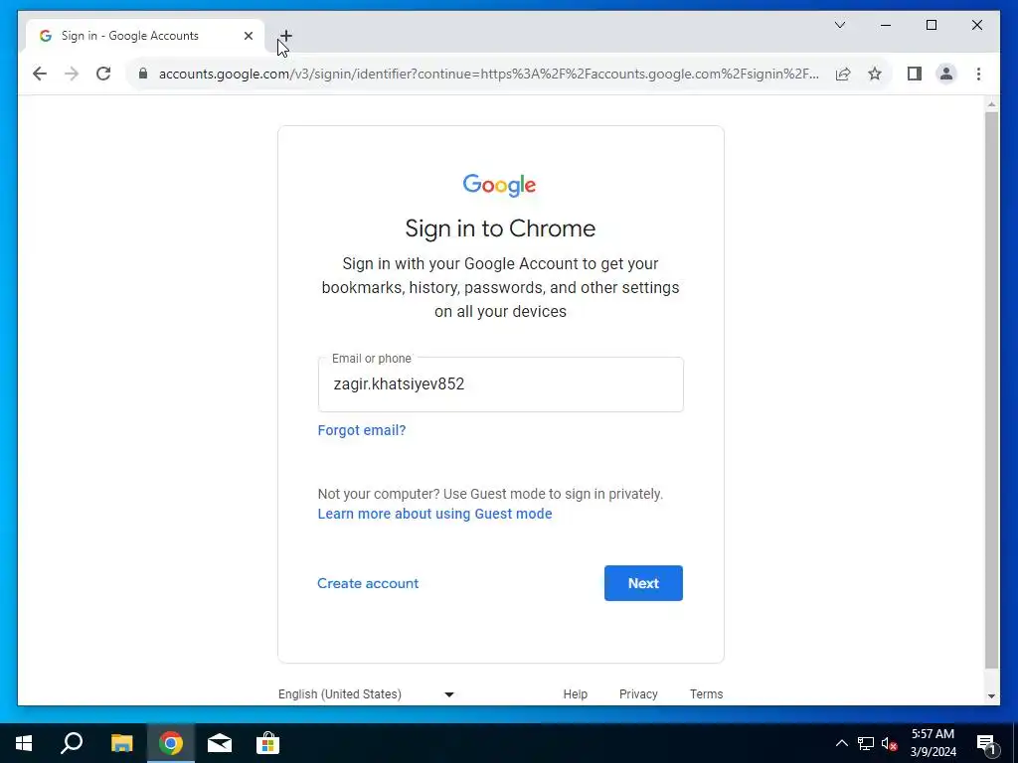Expand the tab search chevron
Image resolution: width=1018 pixels, height=763 pixels.
point(839,25)
